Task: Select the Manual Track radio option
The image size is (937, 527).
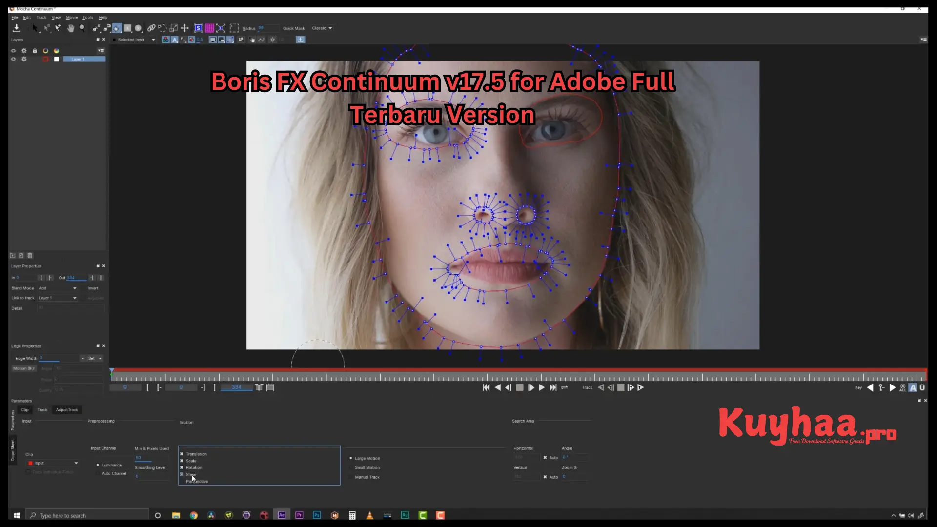Action: point(351,477)
